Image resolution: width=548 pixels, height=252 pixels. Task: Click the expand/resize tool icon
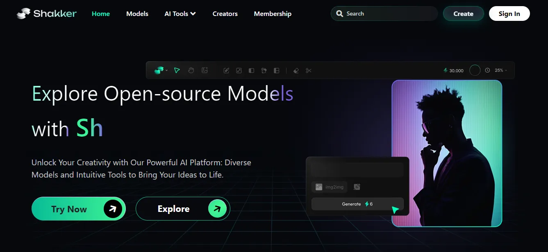[239, 70]
